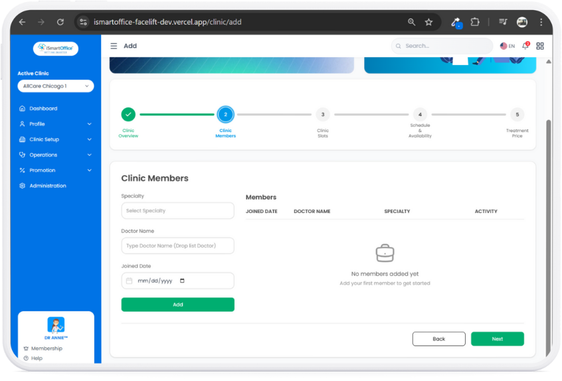Image resolution: width=562 pixels, height=381 pixels.
Task: Click the iSmartOffice logo
Action: (56, 48)
